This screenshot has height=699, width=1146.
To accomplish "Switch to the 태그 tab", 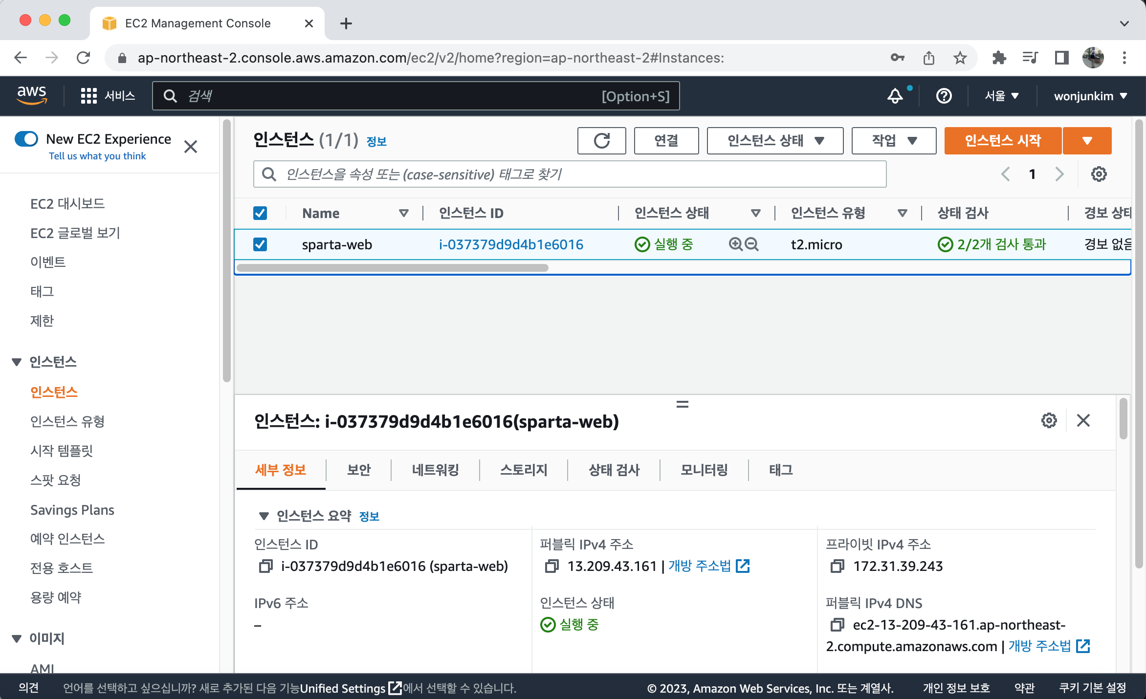I will [781, 470].
